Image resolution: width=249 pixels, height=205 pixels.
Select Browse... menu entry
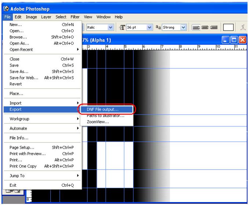point(42,37)
